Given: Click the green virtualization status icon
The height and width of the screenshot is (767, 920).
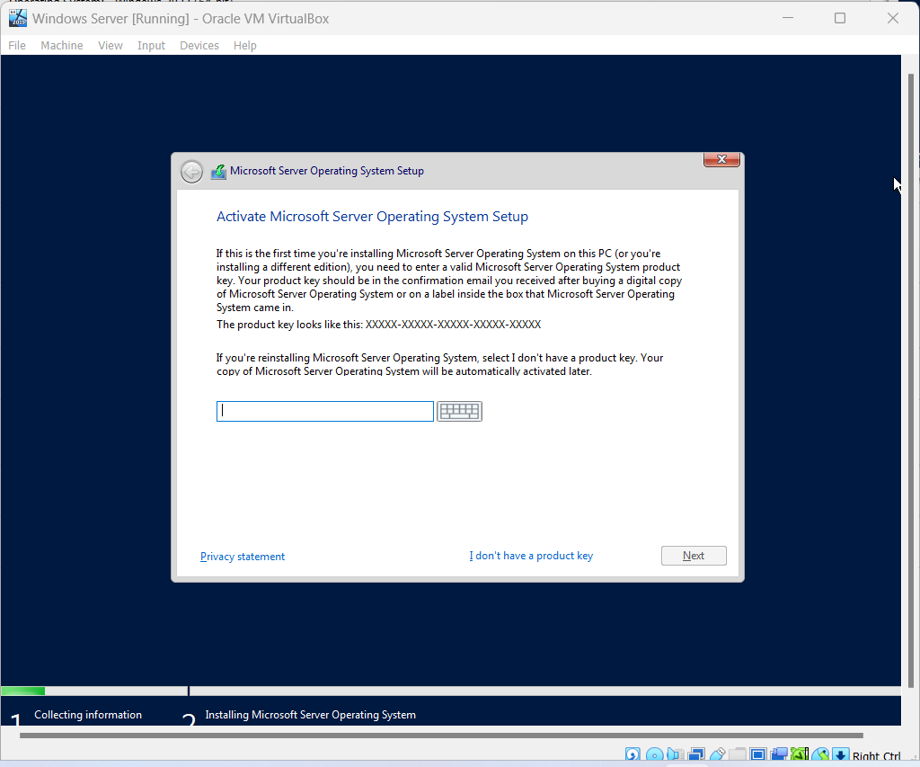Looking at the screenshot, I should (800, 754).
